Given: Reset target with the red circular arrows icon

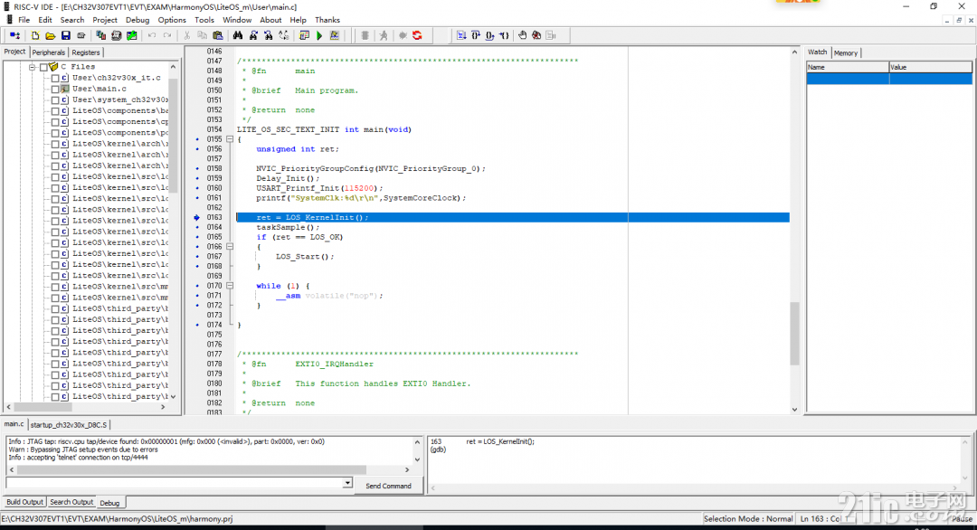Looking at the screenshot, I should 417,36.
